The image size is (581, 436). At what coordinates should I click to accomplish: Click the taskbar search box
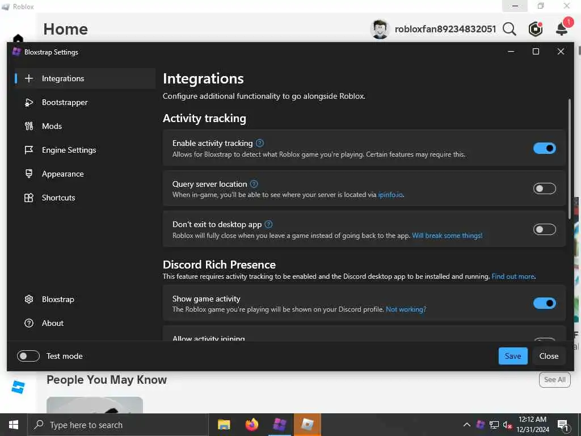pyautogui.click(x=118, y=425)
